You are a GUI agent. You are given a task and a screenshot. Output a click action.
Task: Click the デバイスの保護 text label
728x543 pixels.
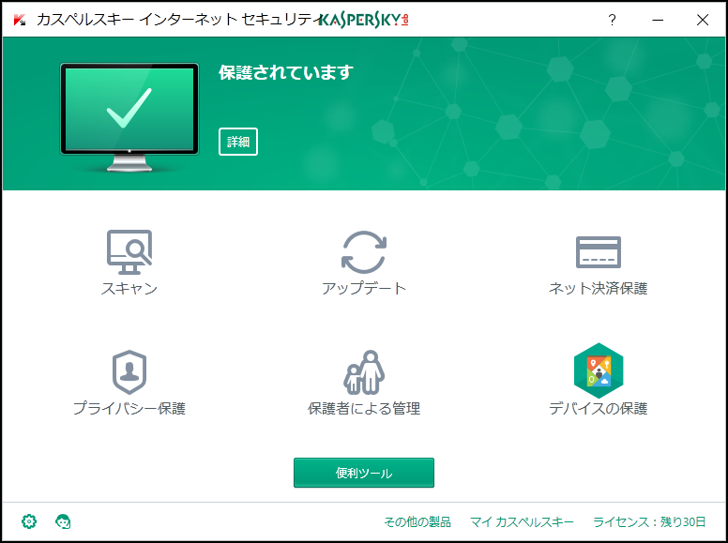point(599,408)
